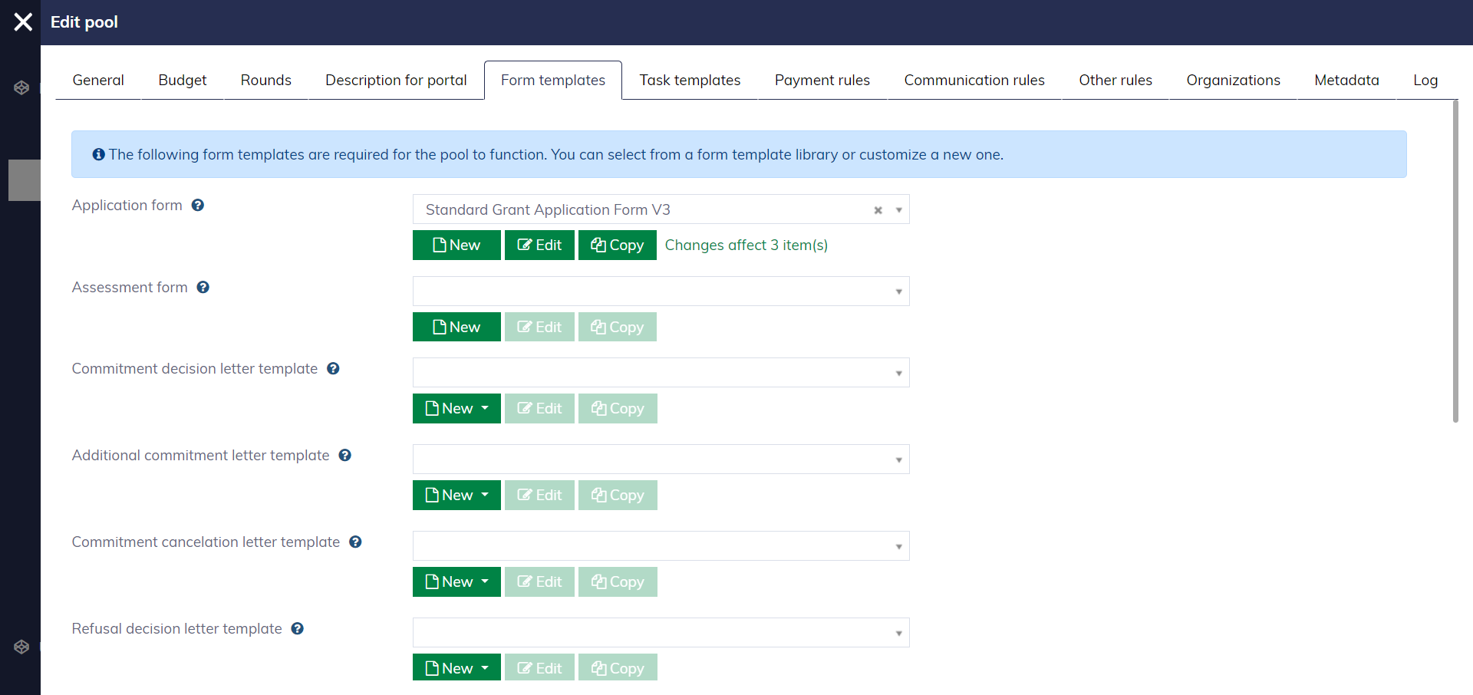This screenshot has height=695, width=1473.
Task: Click help icon for Refusal decision letter
Action: pos(298,629)
